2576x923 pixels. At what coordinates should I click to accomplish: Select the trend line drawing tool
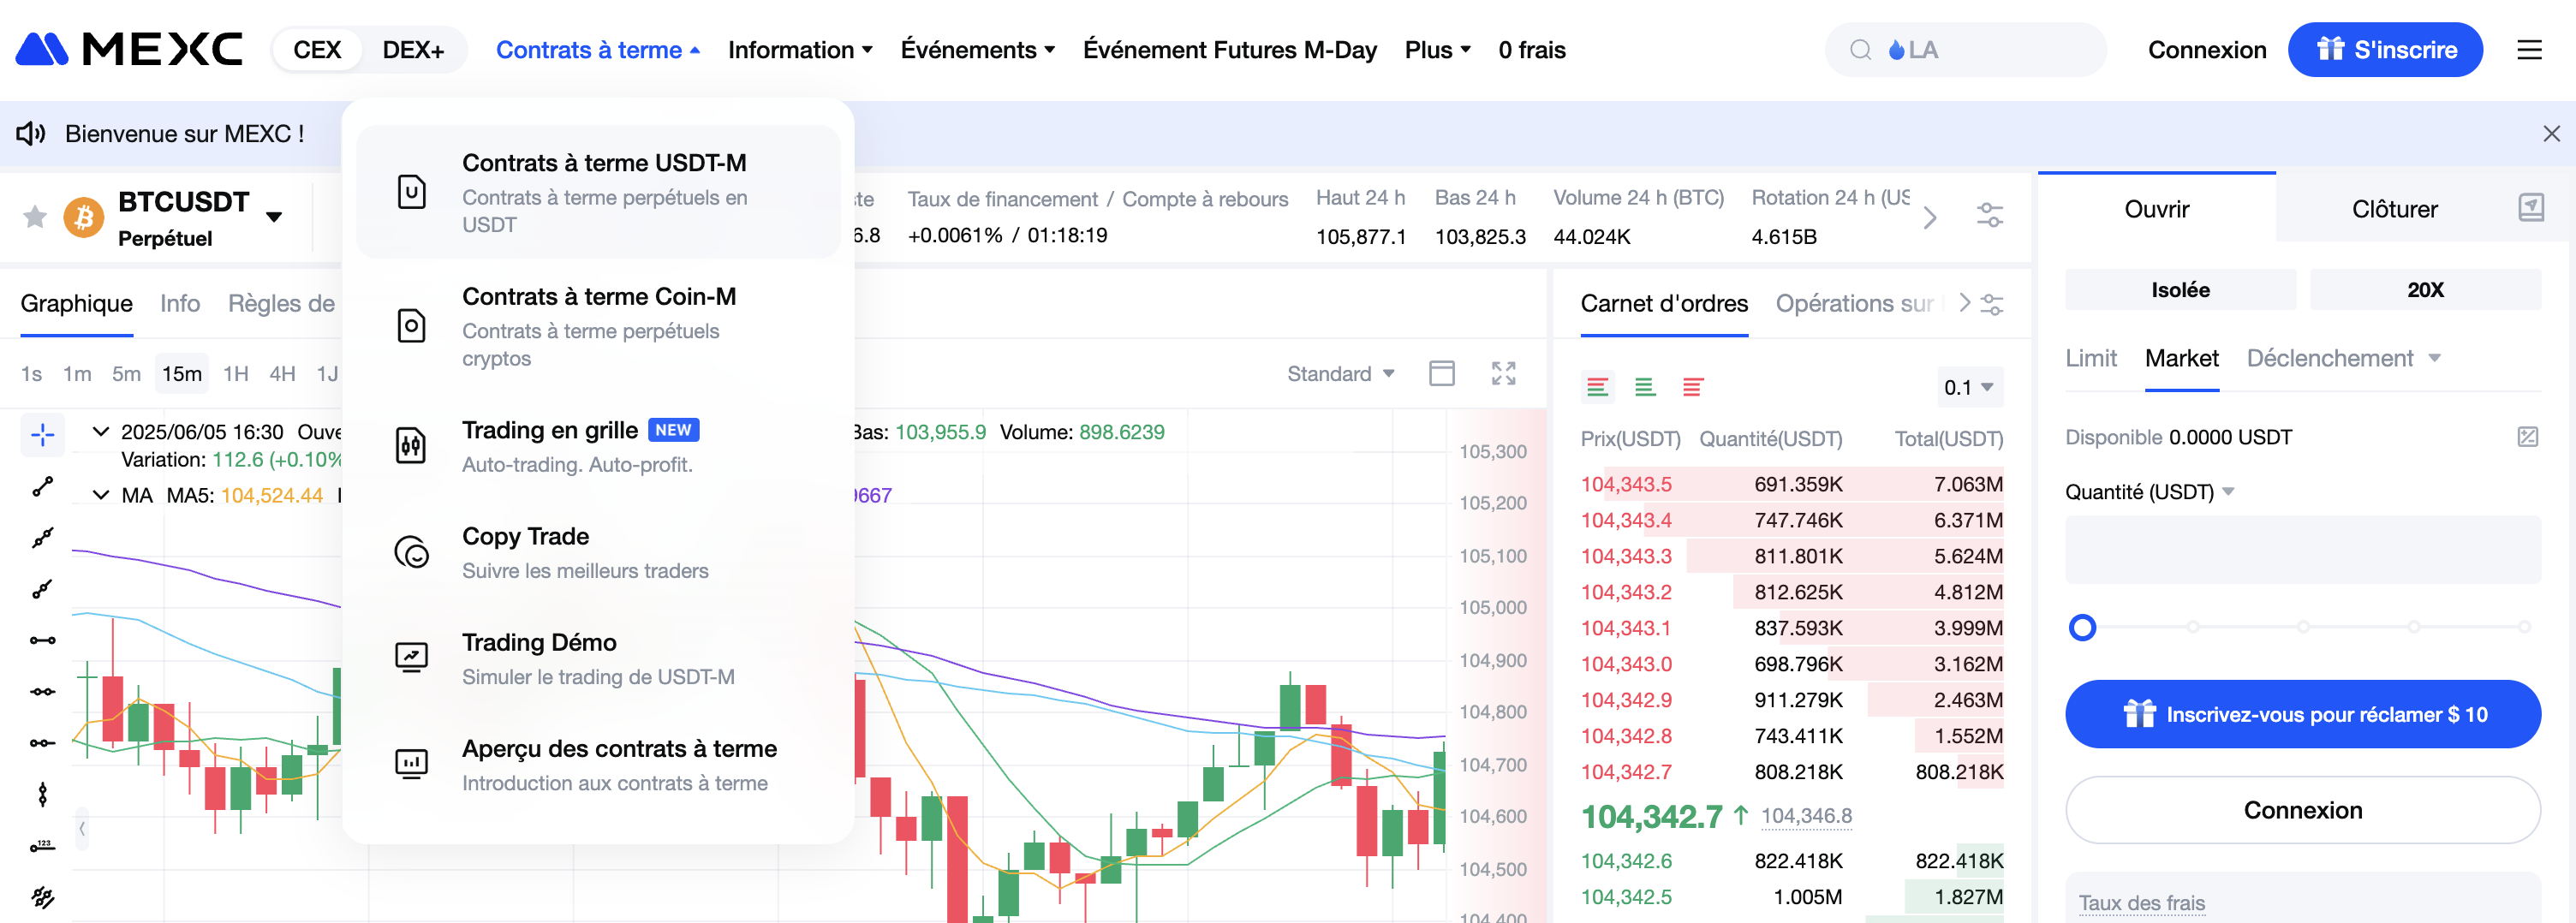click(42, 487)
